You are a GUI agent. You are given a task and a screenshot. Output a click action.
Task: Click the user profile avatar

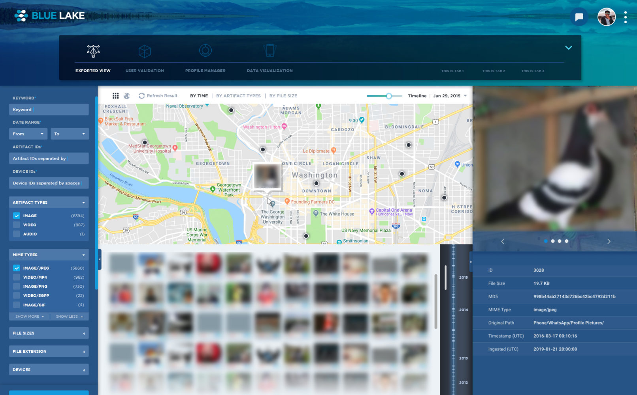[x=606, y=17]
